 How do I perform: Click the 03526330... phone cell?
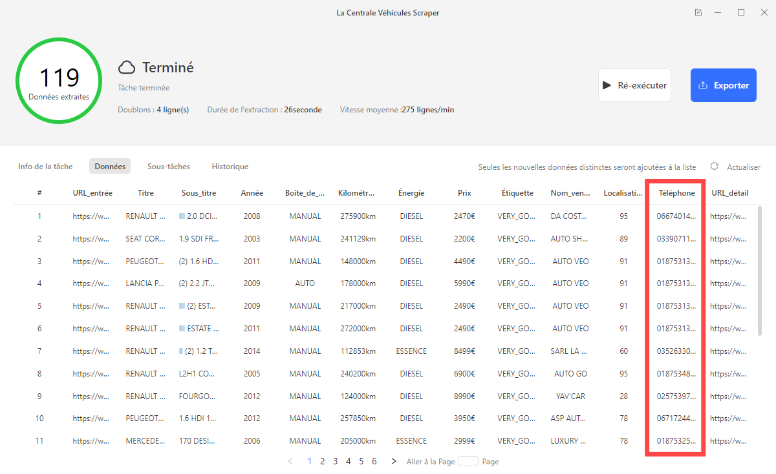pyautogui.click(x=677, y=351)
